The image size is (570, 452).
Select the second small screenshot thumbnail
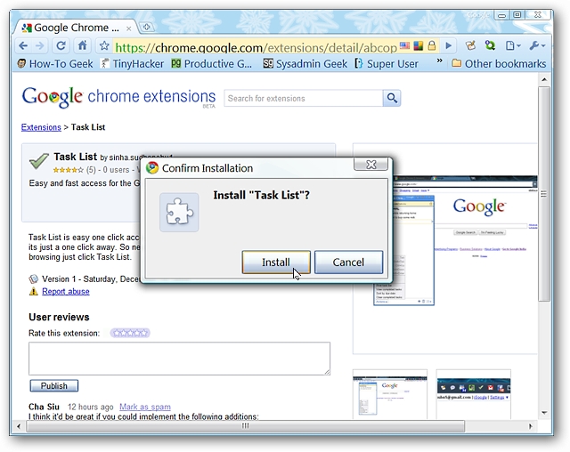coord(473,395)
